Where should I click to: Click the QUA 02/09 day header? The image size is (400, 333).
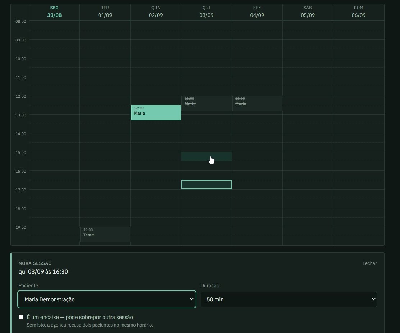156,12
